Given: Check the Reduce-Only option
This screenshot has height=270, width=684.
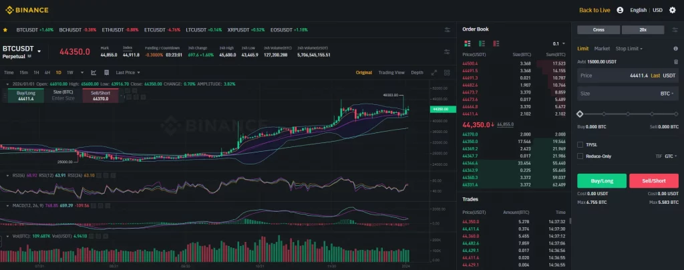Looking at the screenshot, I should (x=580, y=156).
